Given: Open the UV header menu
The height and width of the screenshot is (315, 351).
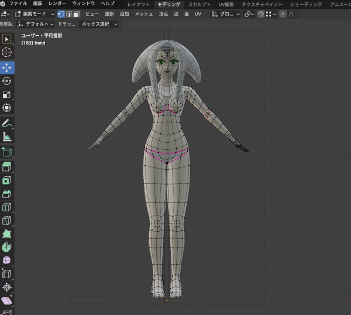Looking at the screenshot, I should pos(198,14).
